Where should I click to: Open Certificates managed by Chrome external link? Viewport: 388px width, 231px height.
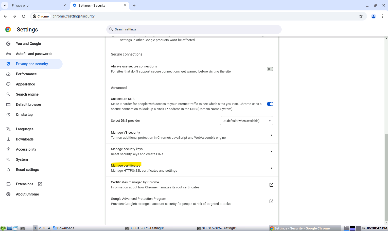pyautogui.click(x=271, y=185)
